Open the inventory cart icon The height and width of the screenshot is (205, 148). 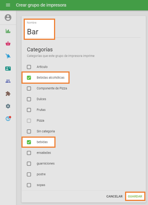coord(8,56)
